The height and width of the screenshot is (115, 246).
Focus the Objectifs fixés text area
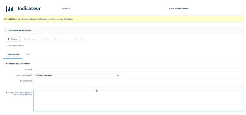pyautogui.click(x=138, y=83)
